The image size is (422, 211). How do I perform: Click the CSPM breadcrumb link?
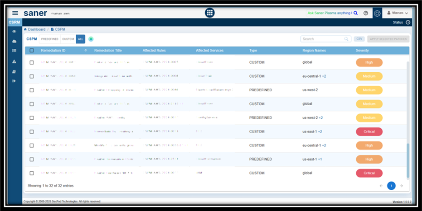pyautogui.click(x=60, y=29)
